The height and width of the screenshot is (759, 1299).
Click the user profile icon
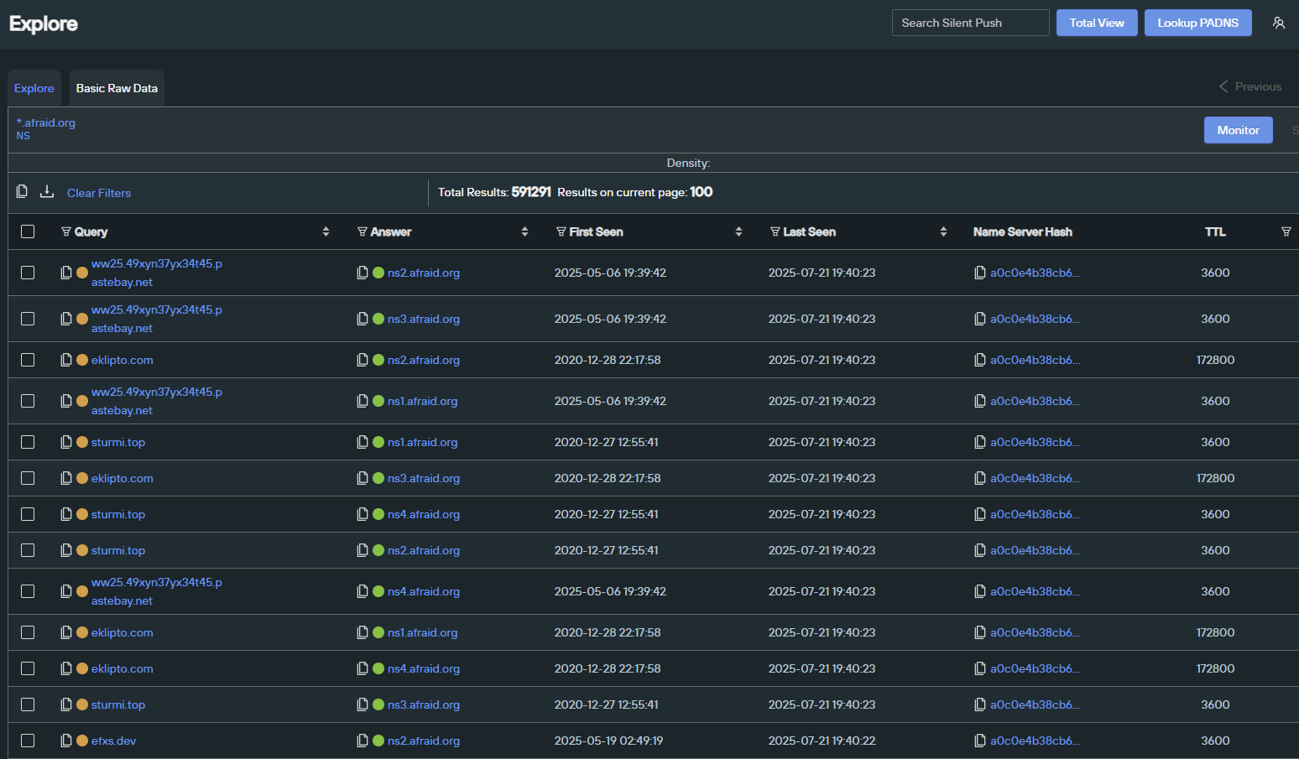(1278, 23)
